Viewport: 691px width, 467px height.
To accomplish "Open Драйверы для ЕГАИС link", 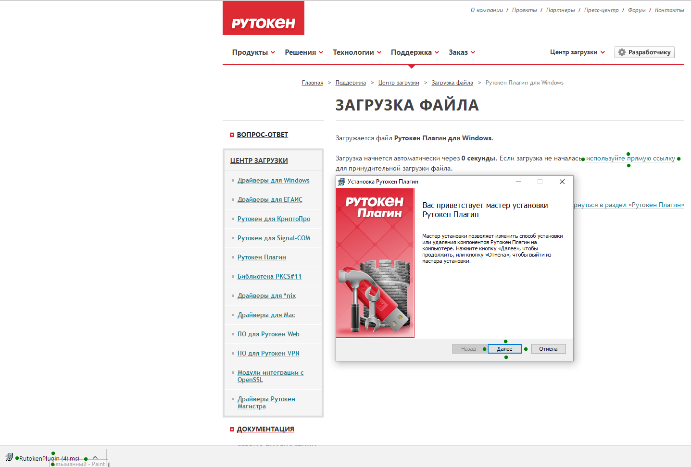I will click(270, 199).
